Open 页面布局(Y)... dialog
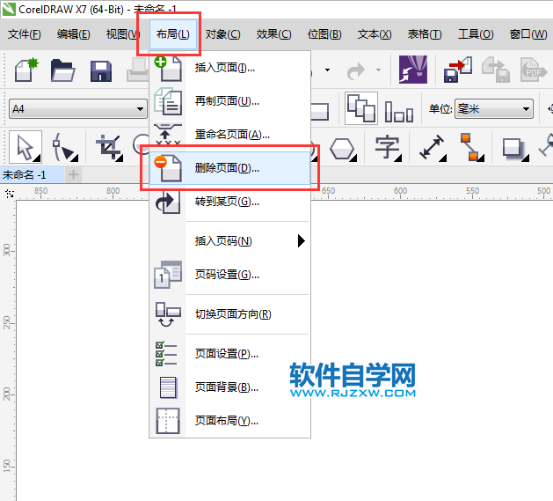The height and width of the screenshot is (501, 553). [x=230, y=421]
